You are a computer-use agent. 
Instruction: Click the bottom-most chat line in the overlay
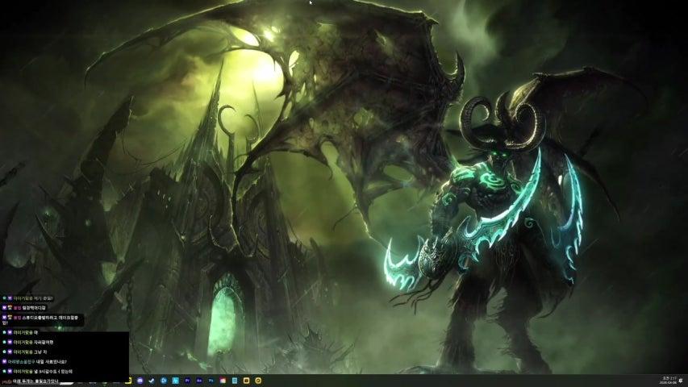[x=36, y=381]
